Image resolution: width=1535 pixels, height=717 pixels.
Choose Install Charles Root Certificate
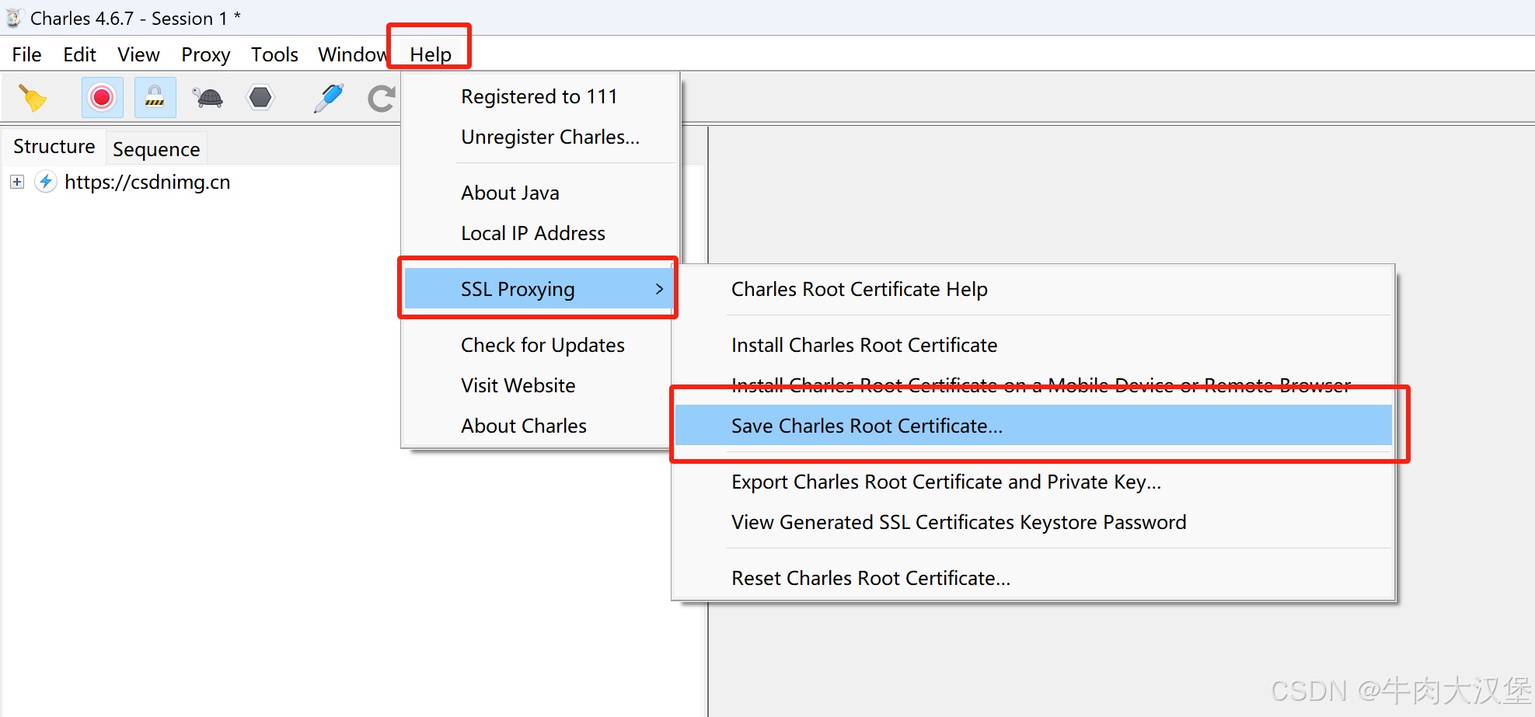pos(1034,345)
